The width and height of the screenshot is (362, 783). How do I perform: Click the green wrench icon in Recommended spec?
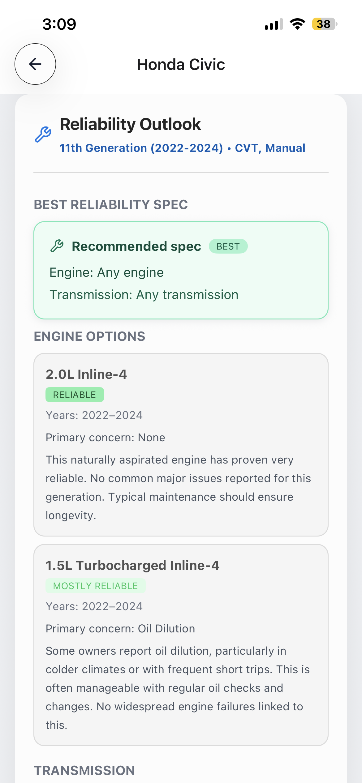click(57, 246)
